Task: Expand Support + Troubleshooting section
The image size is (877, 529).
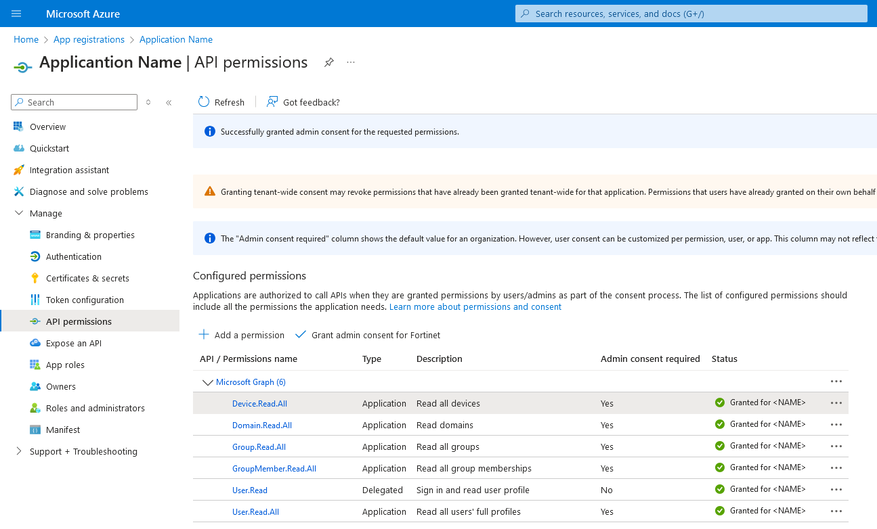Action: pyautogui.click(x=19, y=451)
